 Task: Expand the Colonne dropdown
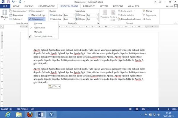tap(16, 19)
